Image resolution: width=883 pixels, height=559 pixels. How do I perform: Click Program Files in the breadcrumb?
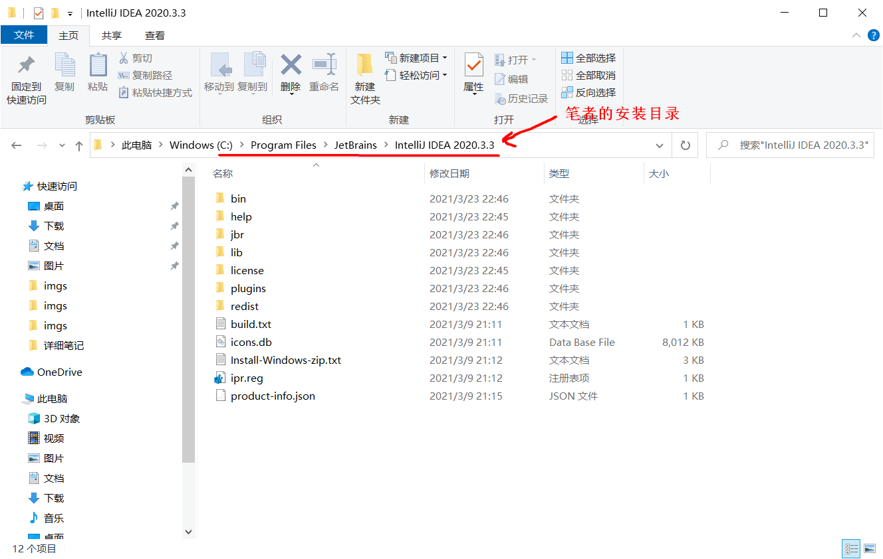coord(283,145)
